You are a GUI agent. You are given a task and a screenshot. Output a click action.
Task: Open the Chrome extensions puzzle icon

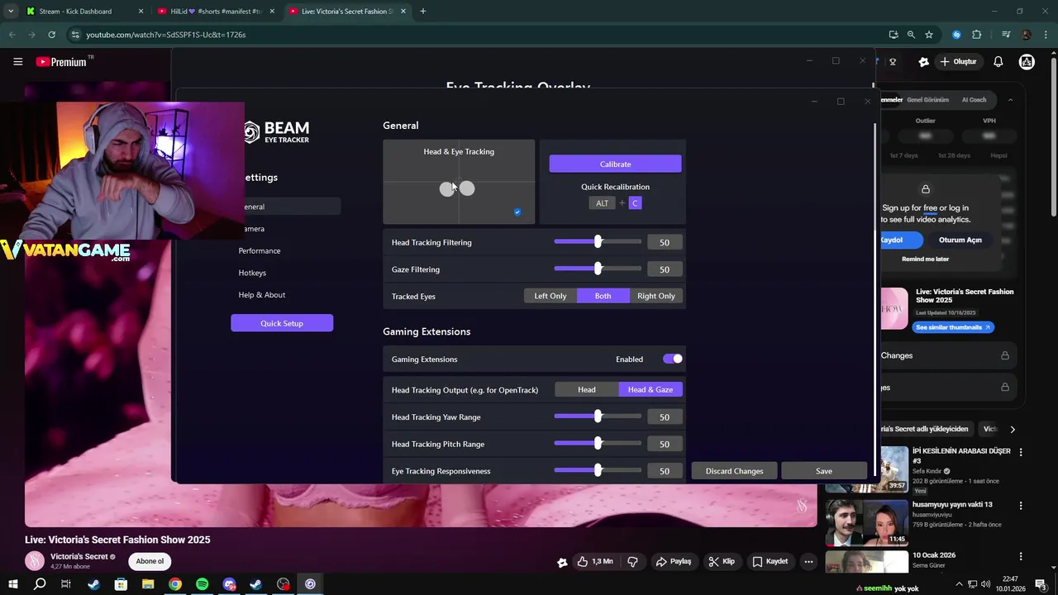tap(977, 35)
